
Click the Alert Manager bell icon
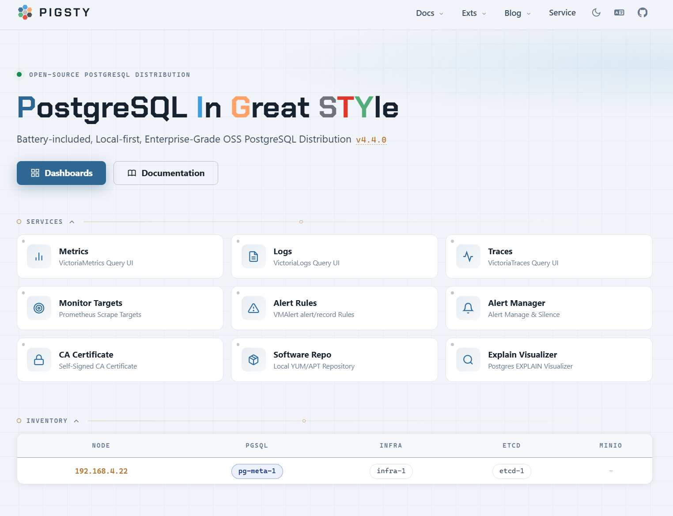[x=468, y=308]
